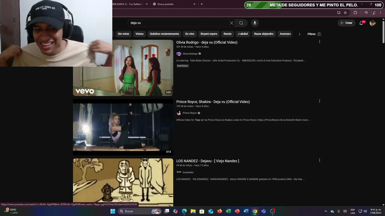385x216 pixels.
Task: Open Chrome three-dot menu
Action: (381, 13)
